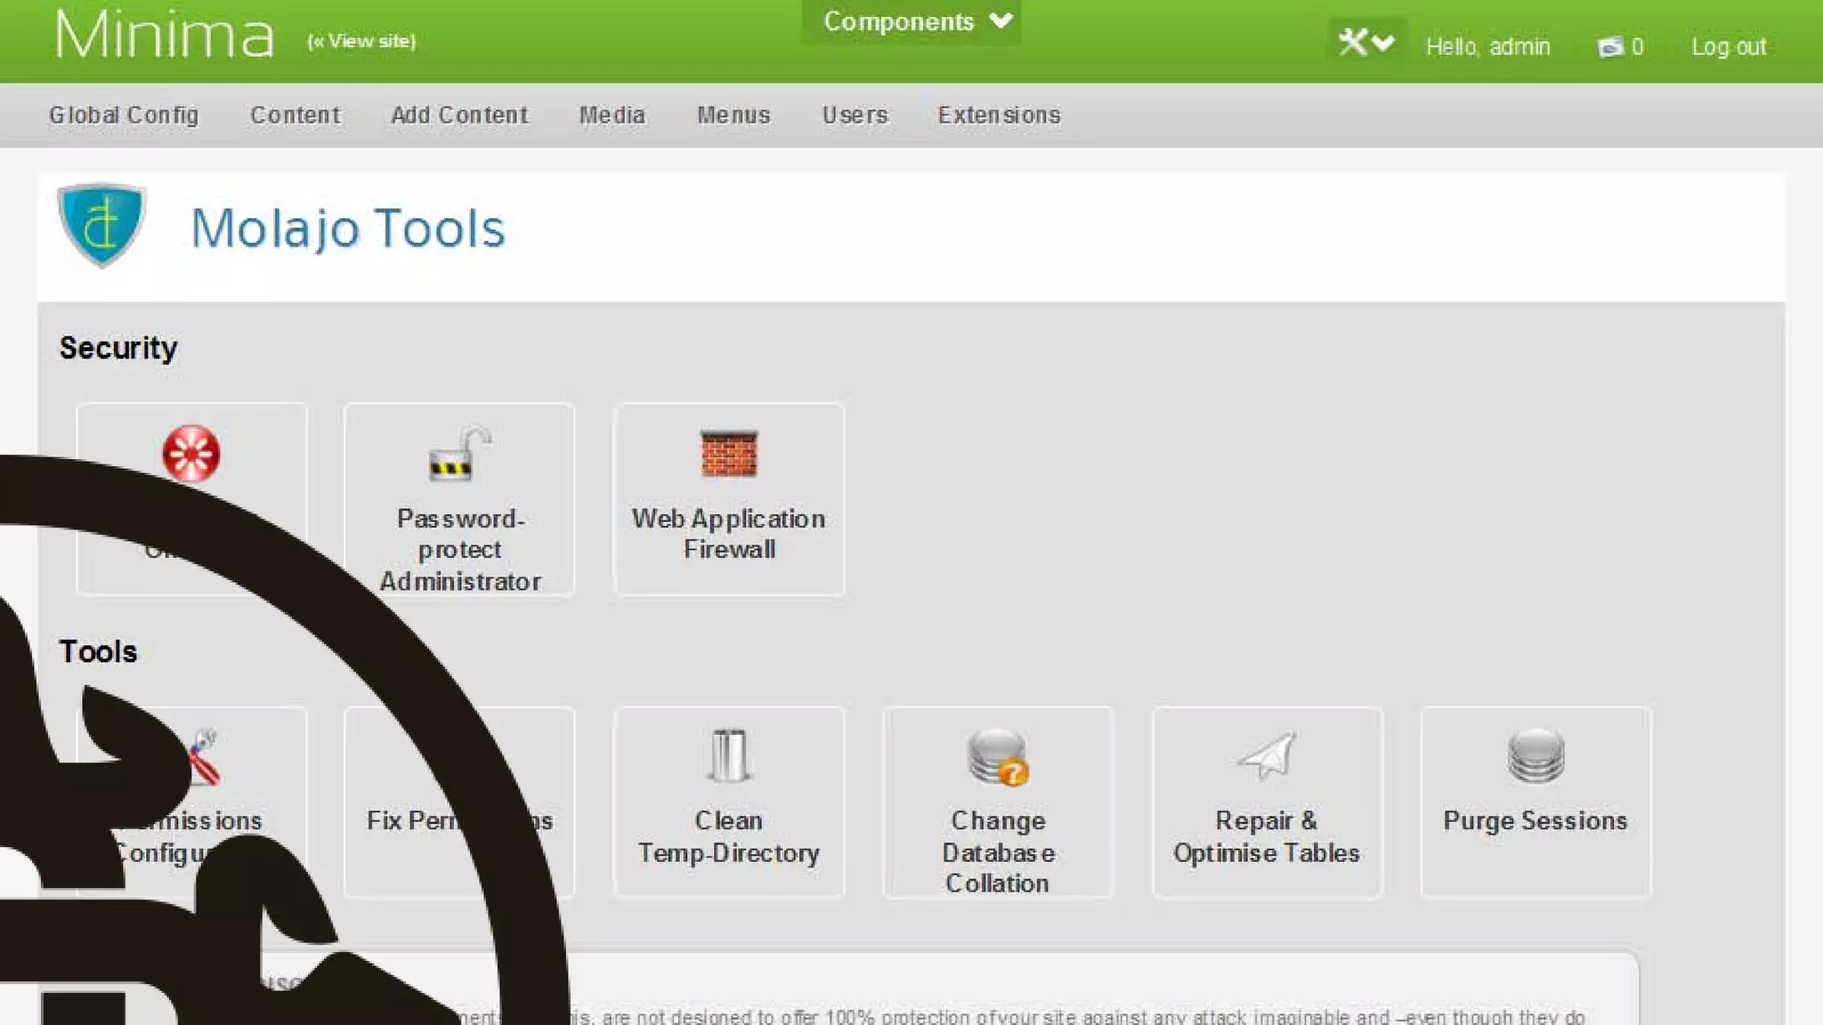
Task: Click the Clean Temp-Directory trash can icon
Action: tap(728, 756)
